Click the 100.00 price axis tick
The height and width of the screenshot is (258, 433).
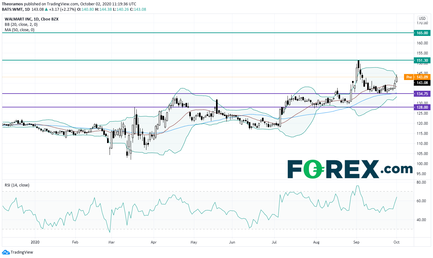[422, 164]
